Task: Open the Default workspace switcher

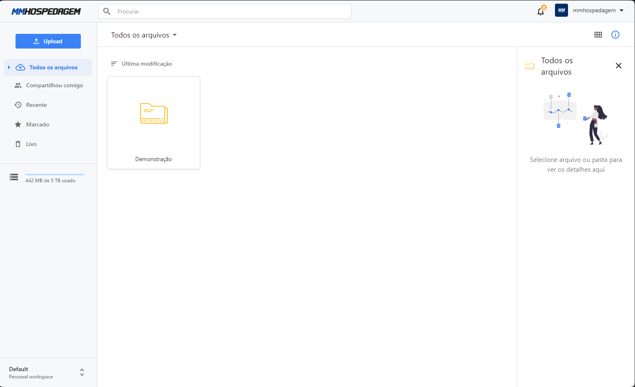Action: pos(48,372)
